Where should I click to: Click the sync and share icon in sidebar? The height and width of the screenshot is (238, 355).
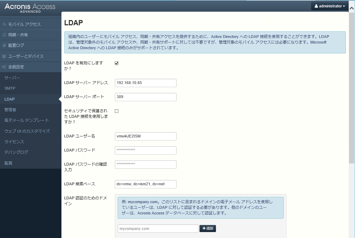5,35
